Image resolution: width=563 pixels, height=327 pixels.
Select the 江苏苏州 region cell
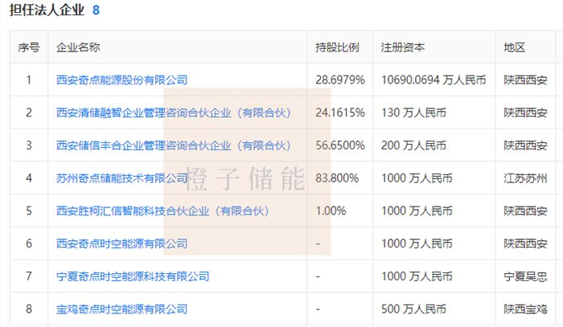coord(525,178)
